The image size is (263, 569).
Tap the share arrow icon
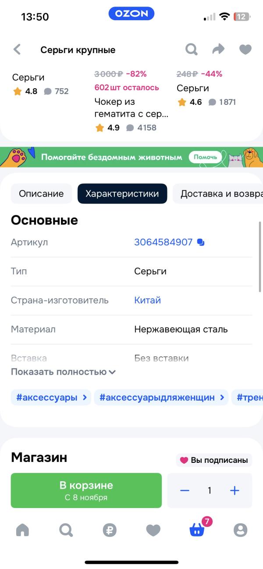tap(218, 50)
